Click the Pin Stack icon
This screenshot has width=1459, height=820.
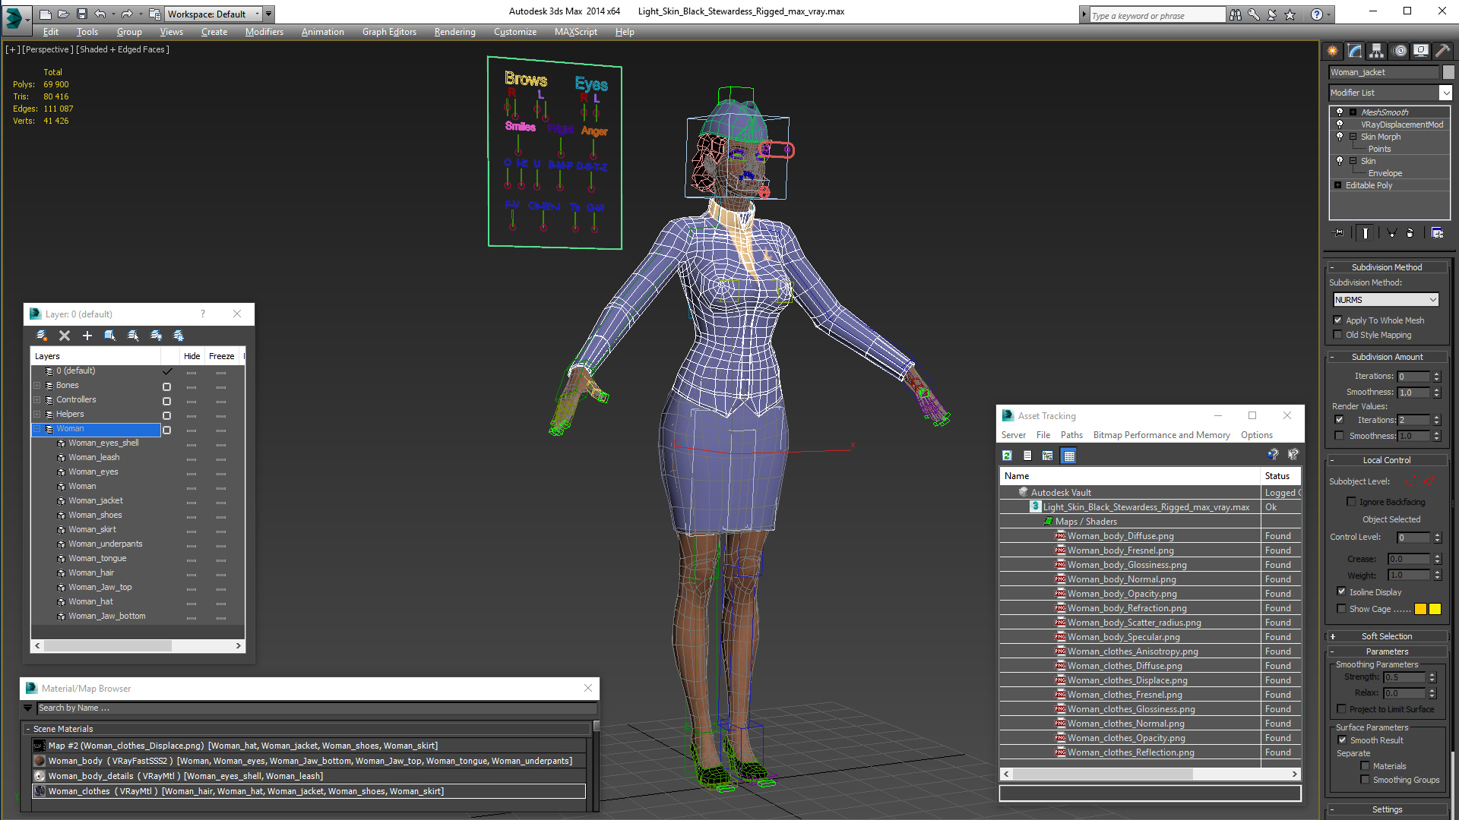coord(1339,233)
